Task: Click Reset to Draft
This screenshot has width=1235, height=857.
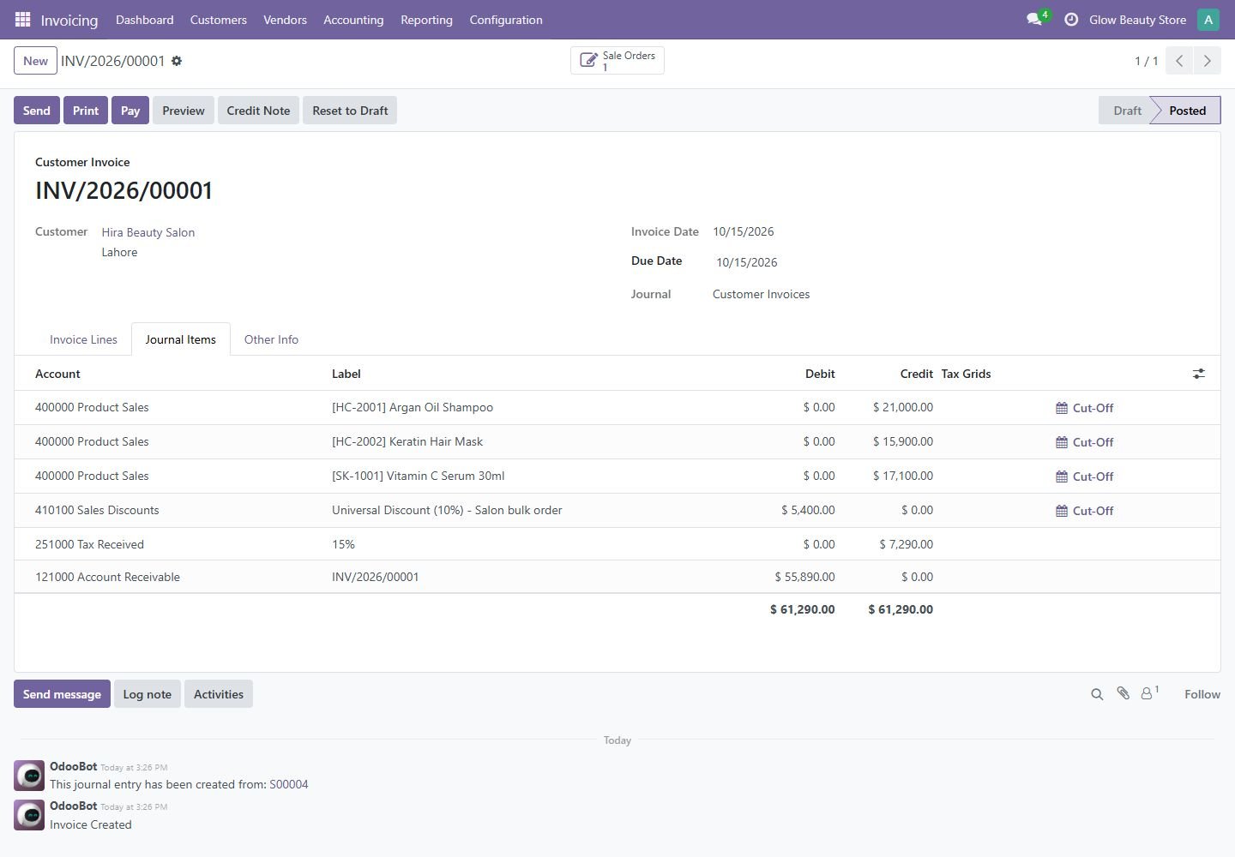Action: (x=350, y=111)
